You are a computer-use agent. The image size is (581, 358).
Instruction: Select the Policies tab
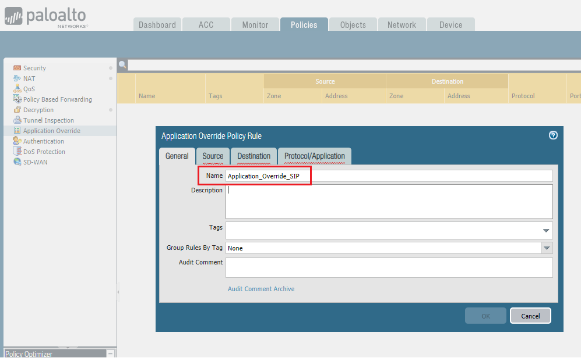coord(304,25)
